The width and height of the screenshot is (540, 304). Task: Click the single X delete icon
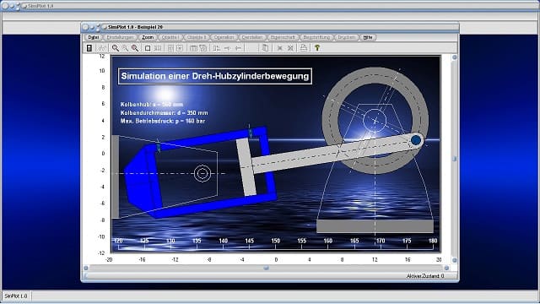(x=279, y=48)
